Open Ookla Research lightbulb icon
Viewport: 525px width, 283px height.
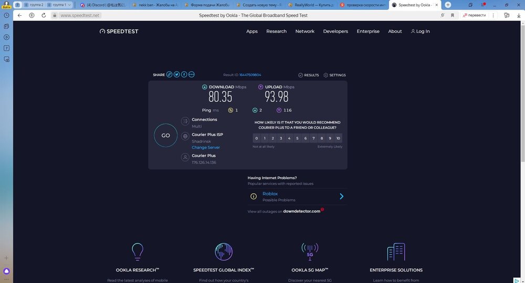click(x=138, y=251)
